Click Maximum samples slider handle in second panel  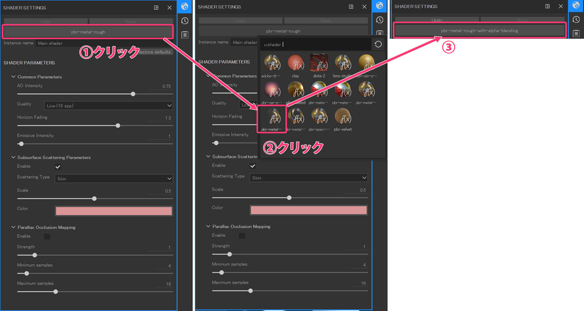point(250,291)
